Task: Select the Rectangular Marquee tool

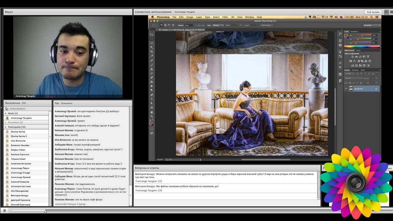Action: (x=152, y=39)
